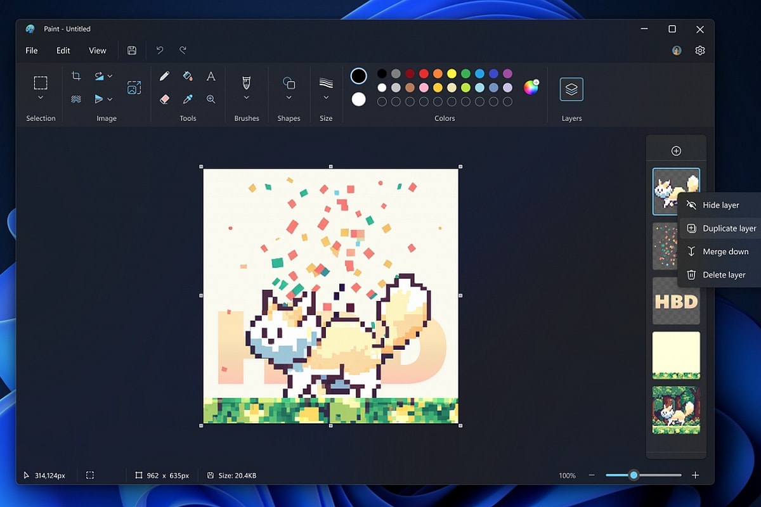This screenshot has height=507, width=761.
Task: Click the Crop icon
Action: 76,76
